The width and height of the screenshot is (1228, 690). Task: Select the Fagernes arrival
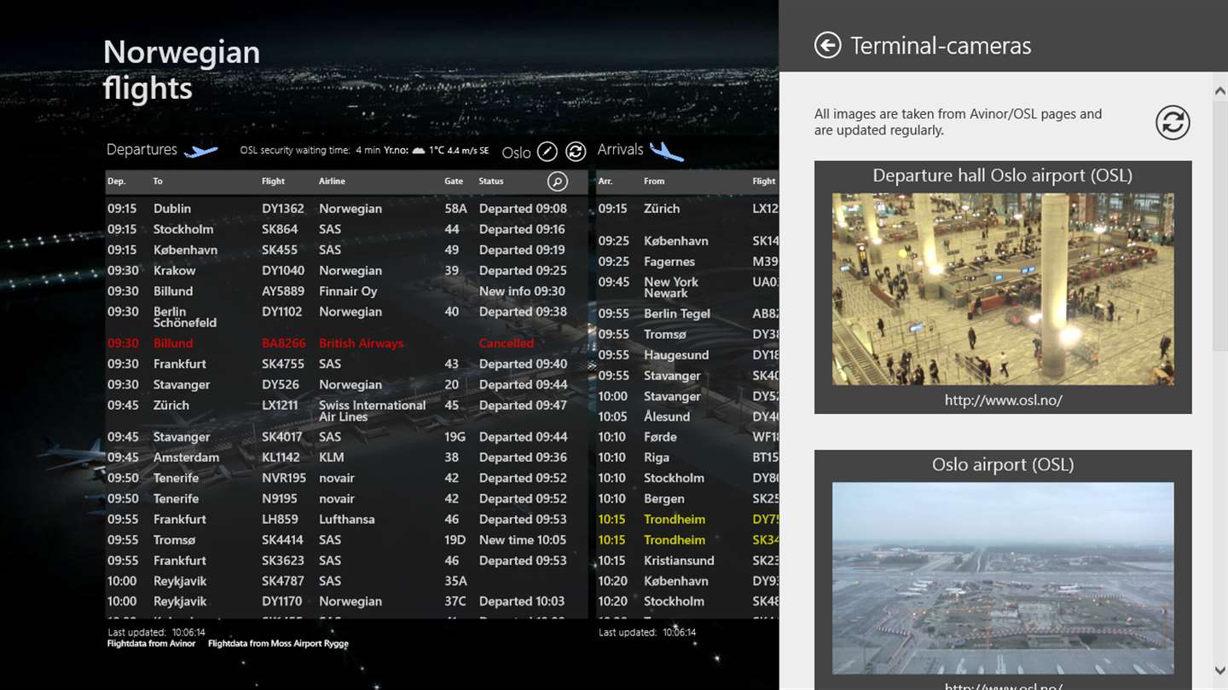(669, 262)
